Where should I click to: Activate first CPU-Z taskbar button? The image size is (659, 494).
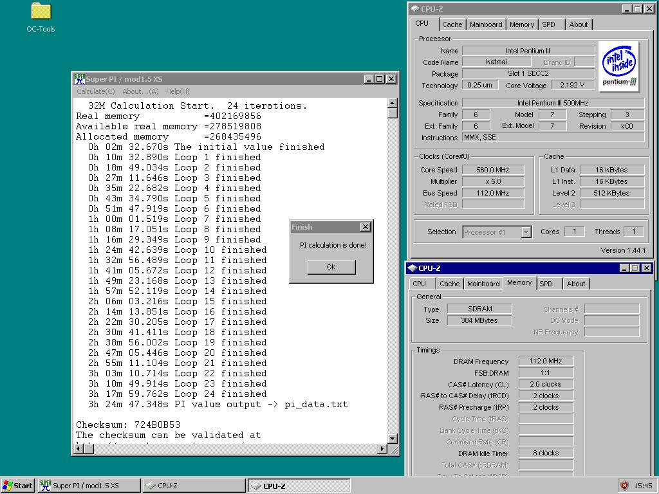[x=194, y=486]
